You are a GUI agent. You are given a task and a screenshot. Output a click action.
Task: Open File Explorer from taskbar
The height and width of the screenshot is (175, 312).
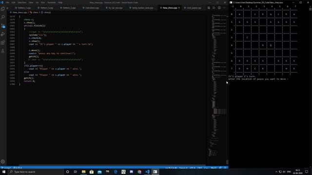[x=83, y=172]
